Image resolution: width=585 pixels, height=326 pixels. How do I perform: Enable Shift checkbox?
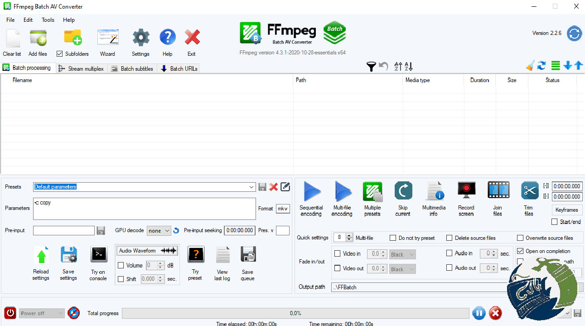(121, 279)
